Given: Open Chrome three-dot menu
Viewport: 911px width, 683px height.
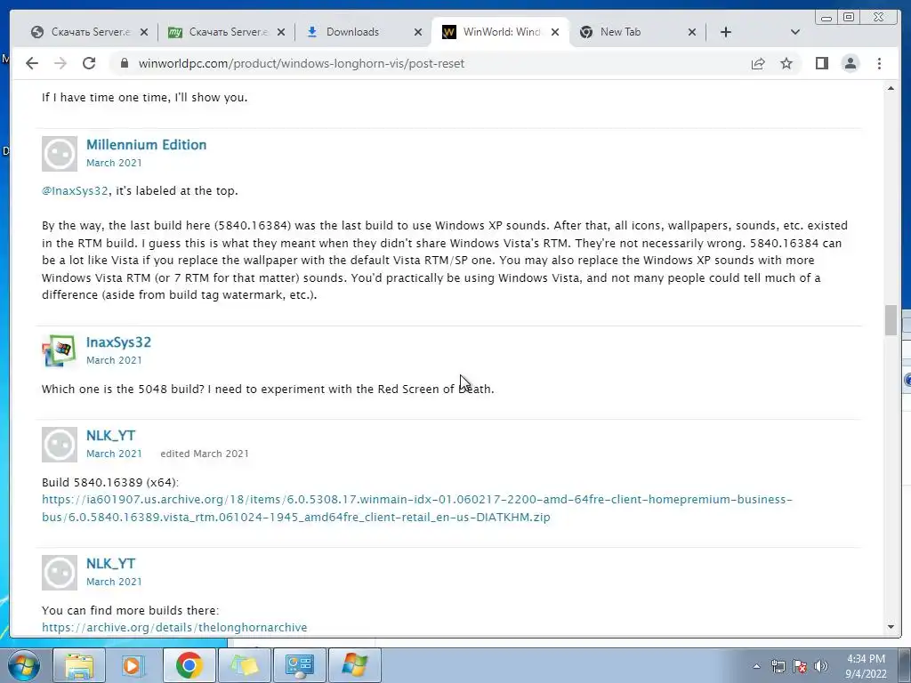Looking at the screenshot, I should click(x=879, y=63).
